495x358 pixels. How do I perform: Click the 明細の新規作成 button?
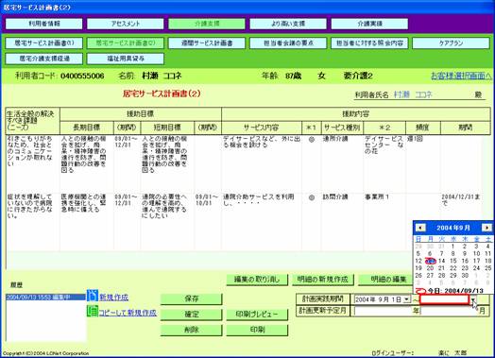click(323, 280)
